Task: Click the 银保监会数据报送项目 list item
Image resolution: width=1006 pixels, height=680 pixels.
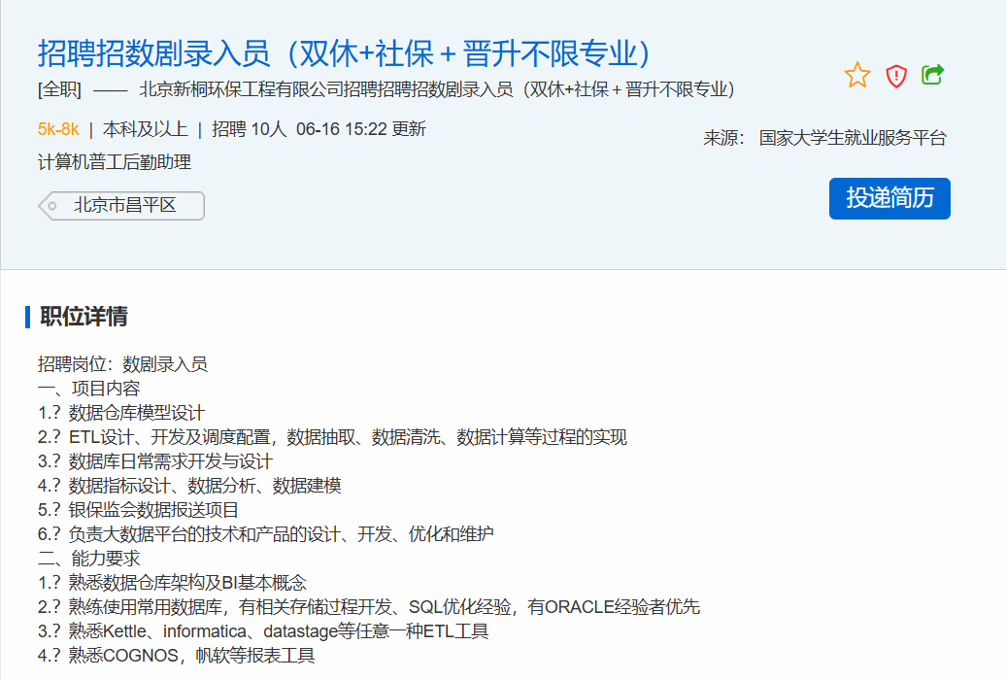Action: click(153, 510)
